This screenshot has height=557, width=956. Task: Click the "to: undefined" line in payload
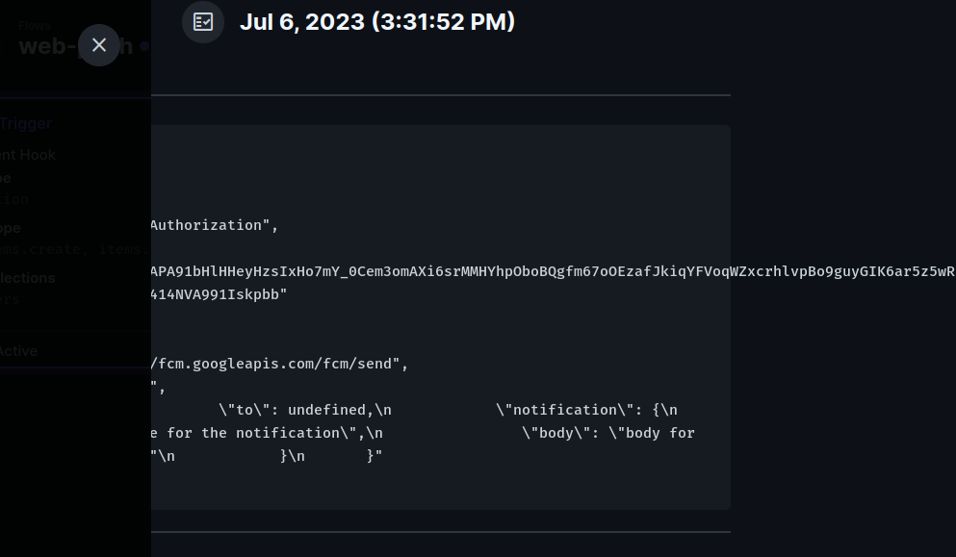289,409
